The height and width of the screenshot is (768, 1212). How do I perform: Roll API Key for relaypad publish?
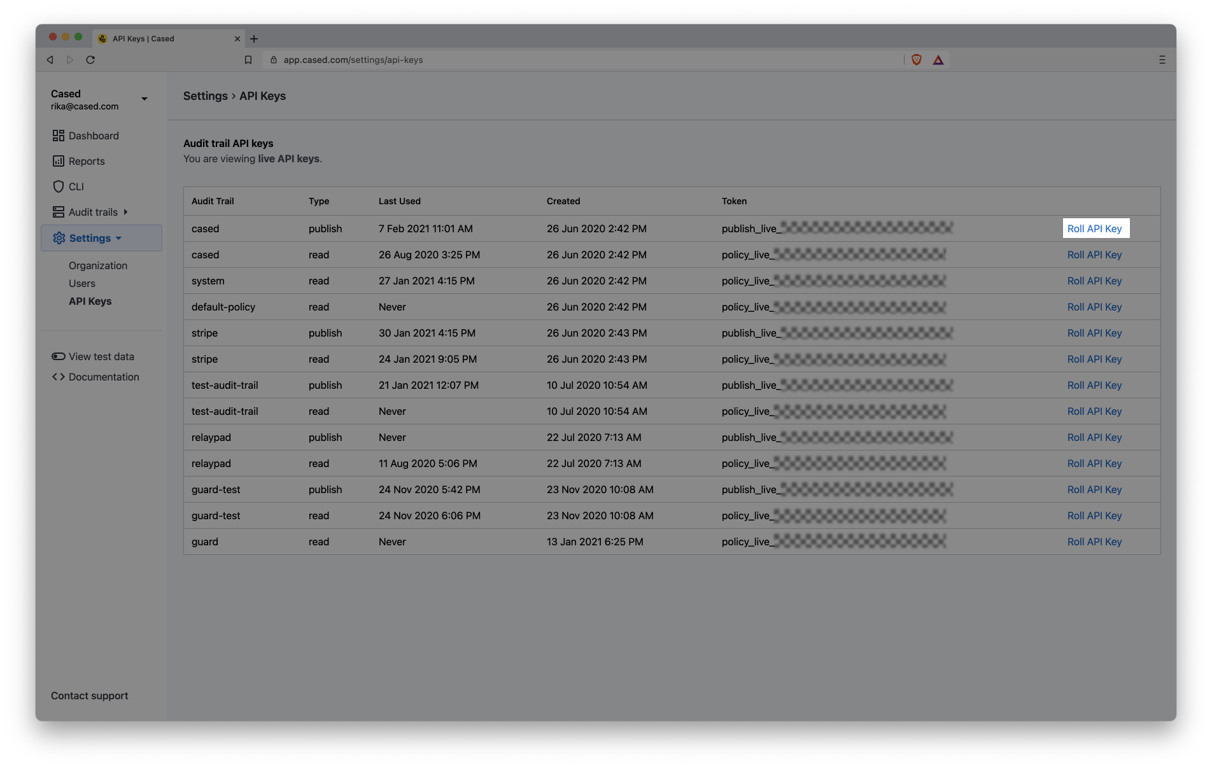click(x=1095, y=437)
